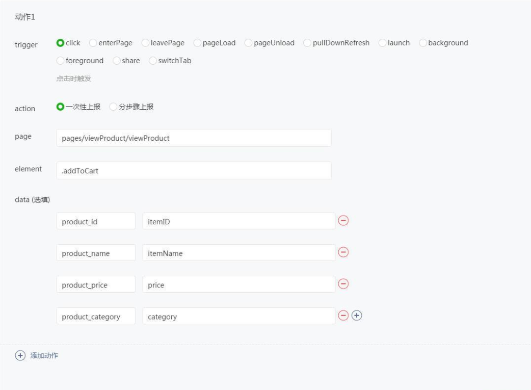Remove the product_category data row
This screenshot has height=390, width=531.
click(343, 316)
